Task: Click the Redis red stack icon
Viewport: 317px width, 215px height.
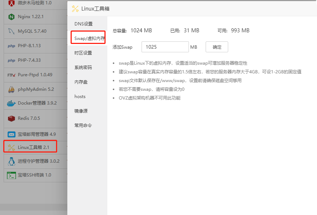Action: coord(12,118)
